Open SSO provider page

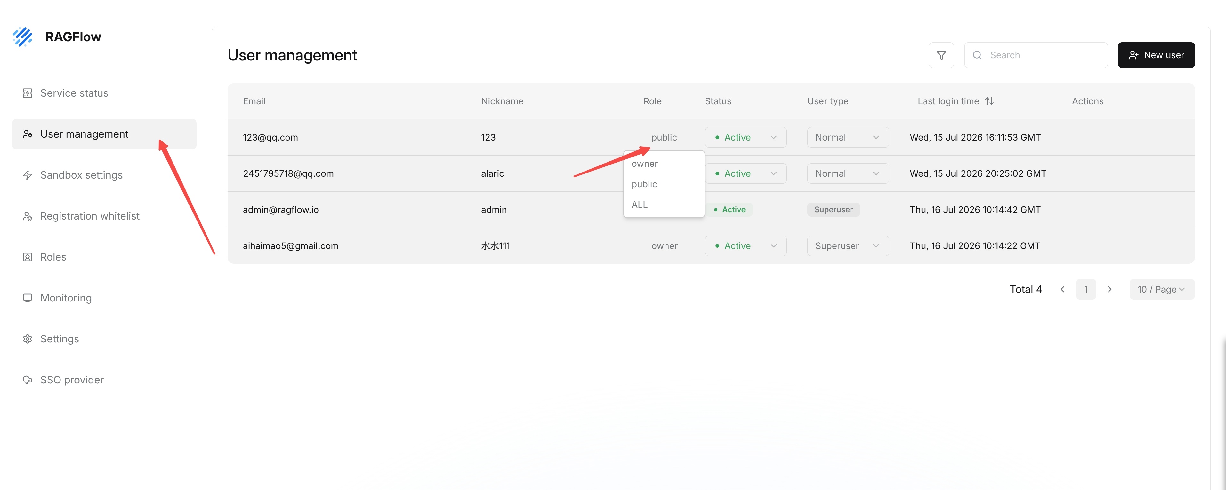[x=104, y=380]
